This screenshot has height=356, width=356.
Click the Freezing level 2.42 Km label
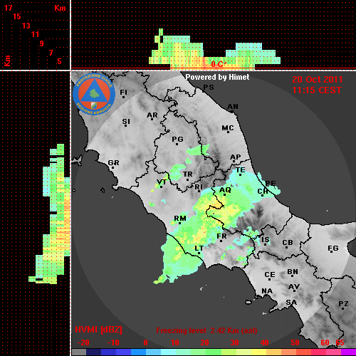pyautogui.click(x=206, y=330)
